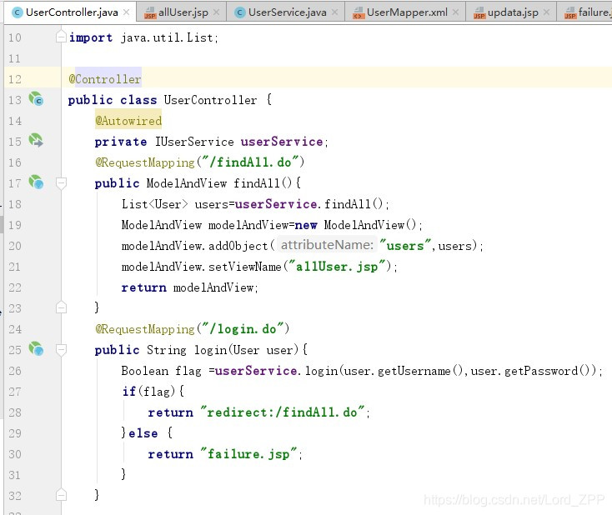The height and width of the screenshot is (515, 612).
Task: Open the UserMapper.xml editor tab
Action: tap(407, 12)
